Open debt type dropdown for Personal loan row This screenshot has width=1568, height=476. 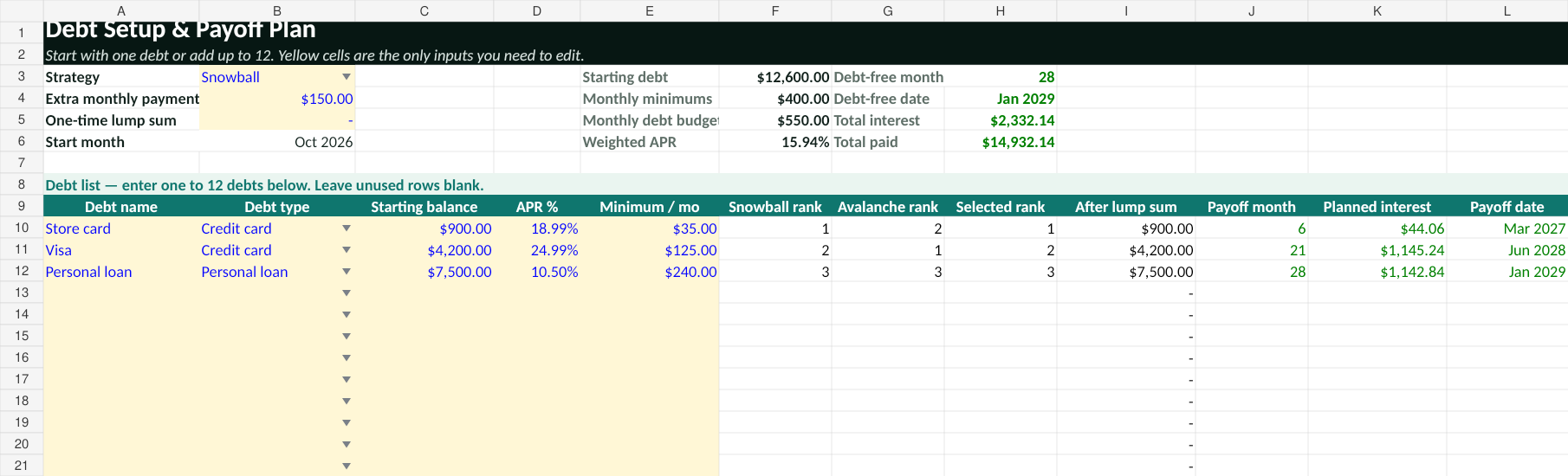[347, 272]
